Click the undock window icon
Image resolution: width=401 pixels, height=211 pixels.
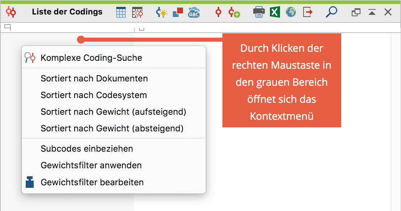click(x=355, y=12)
